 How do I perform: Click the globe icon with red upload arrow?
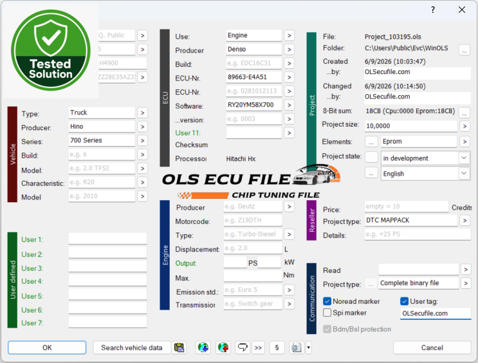[x=223, y=348]
